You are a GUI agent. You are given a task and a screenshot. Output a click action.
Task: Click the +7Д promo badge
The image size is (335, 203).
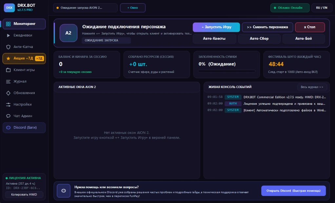(x=39, y=58)
